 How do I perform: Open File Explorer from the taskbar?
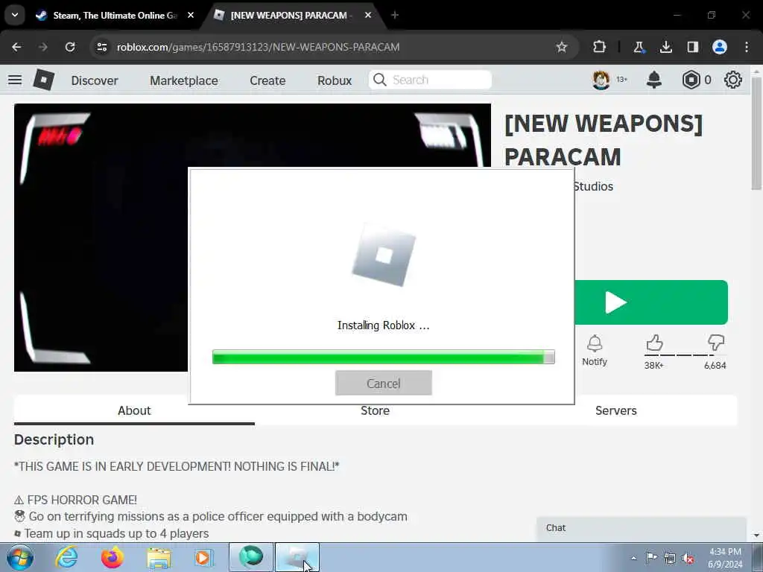pos(159,557)
